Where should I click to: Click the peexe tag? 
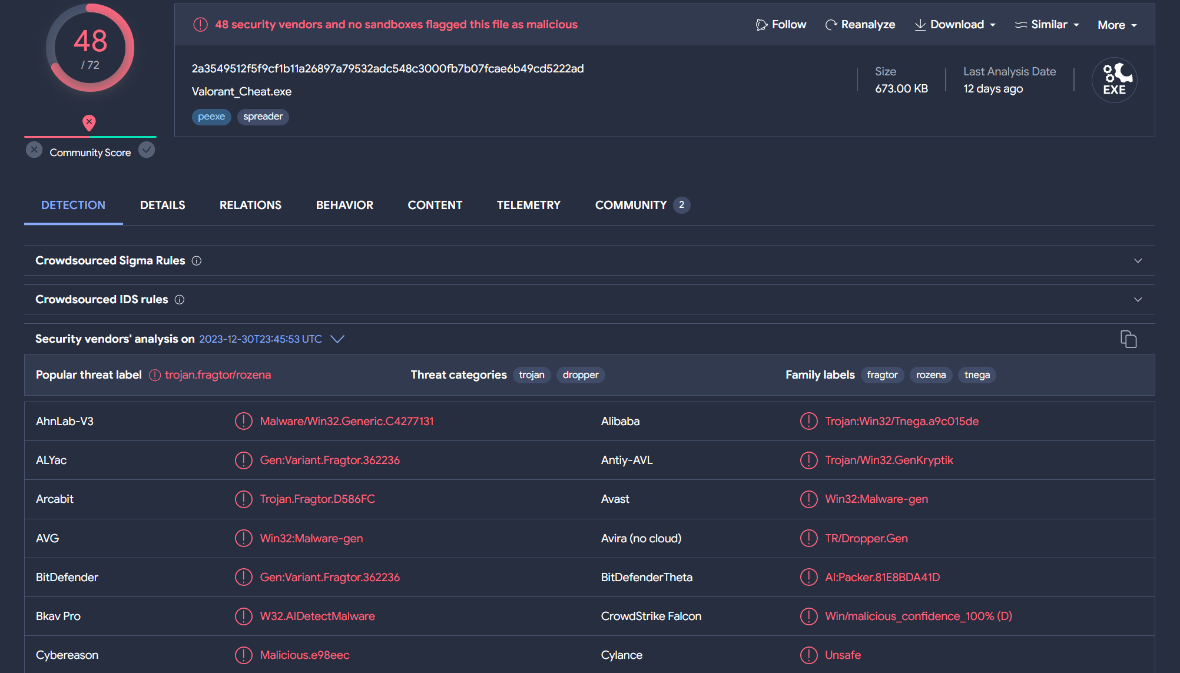211,117
